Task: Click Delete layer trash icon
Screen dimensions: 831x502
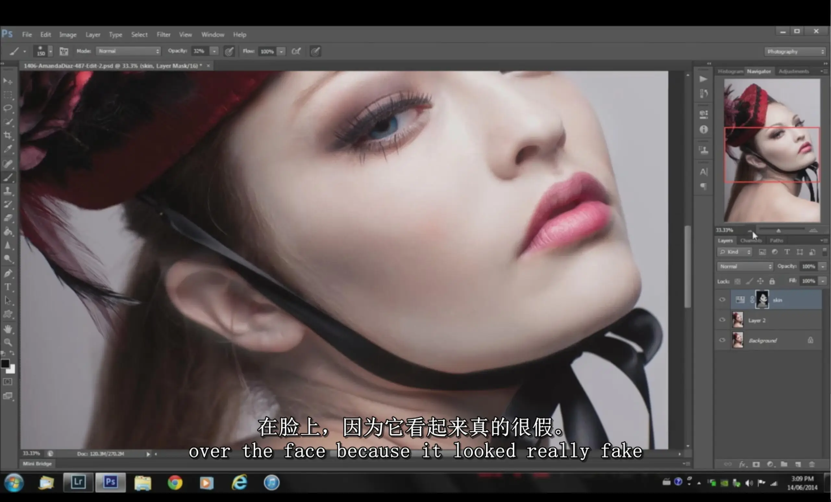Action: click(x=812, y=464)
